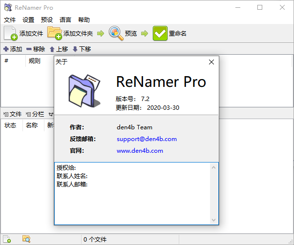Open the www.den4b.com website link
Viewport: 294px width, 245px height.
coord(140,151)
